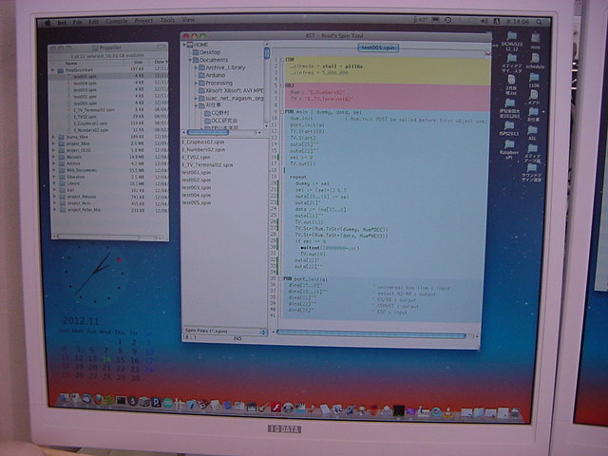Open the Trash icon in the Dock
Viewport: 608px width, 456px height.
[x=514, y=412]
